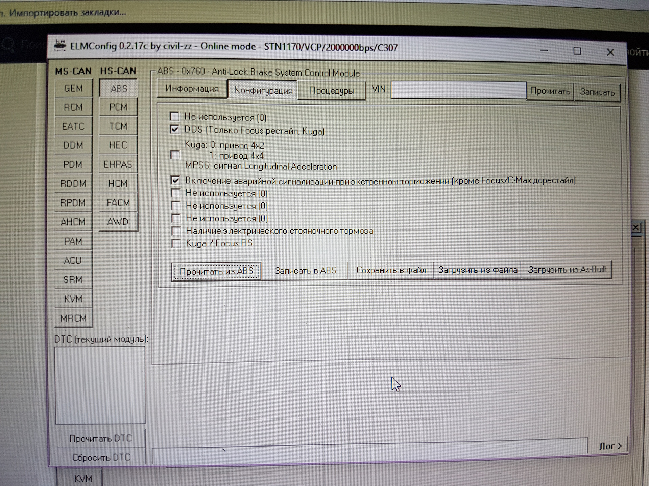This screenshot has width=649, height=486.
Task: Click Прочитать DTC button
Action: [100, 438]
